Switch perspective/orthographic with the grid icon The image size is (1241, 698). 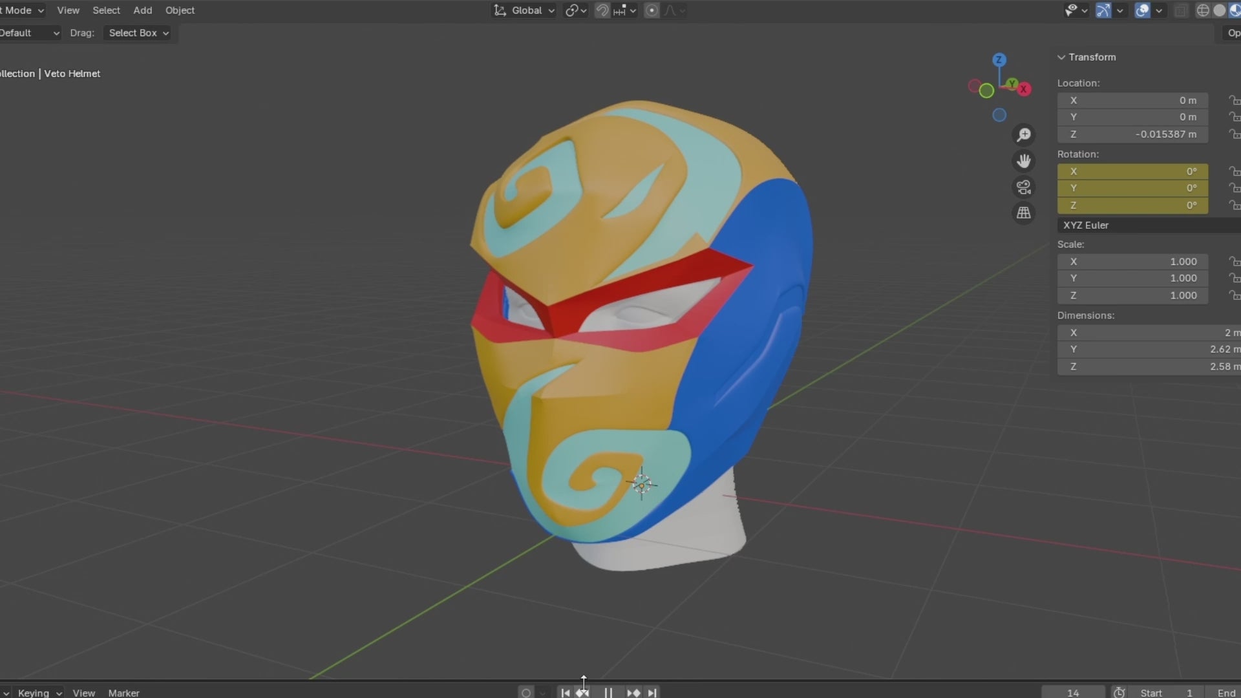click(x=1024, y=213)
